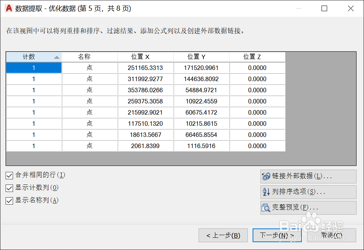This screenshot has width=364, height=250.
Task: Select cell 171520.9961
Action: (202, 68)
